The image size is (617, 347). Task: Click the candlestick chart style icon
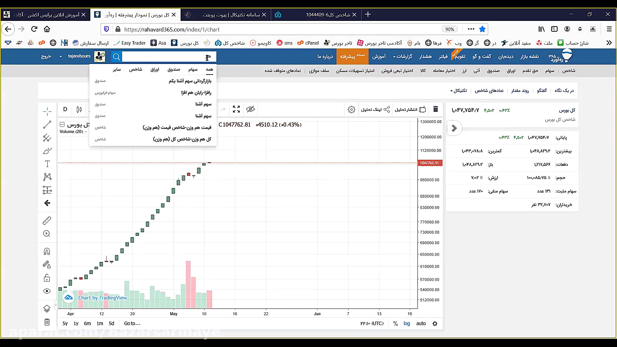(x=79, y=109)
